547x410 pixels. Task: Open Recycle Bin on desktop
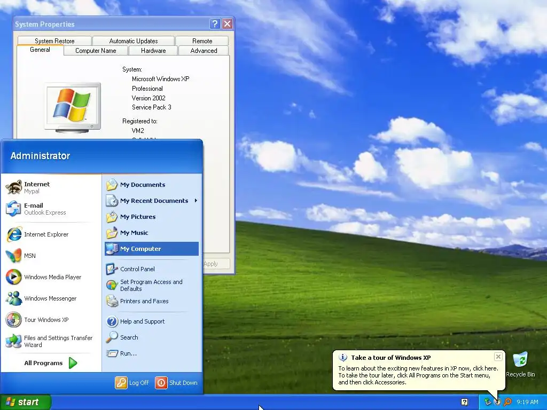(520, 364)
